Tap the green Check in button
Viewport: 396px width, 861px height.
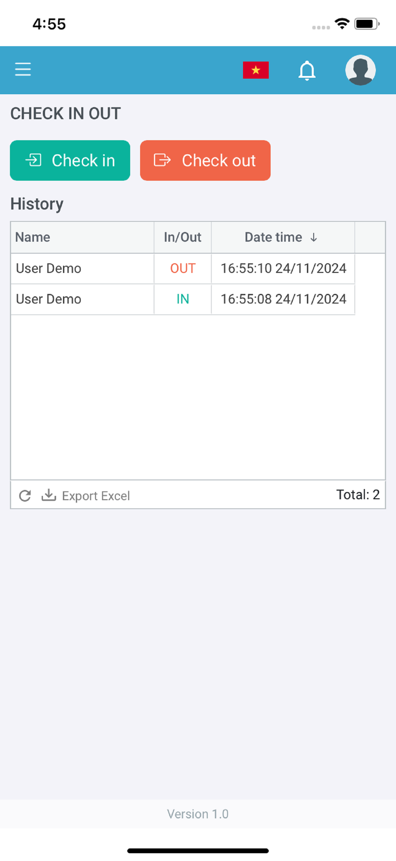(70, 160)
